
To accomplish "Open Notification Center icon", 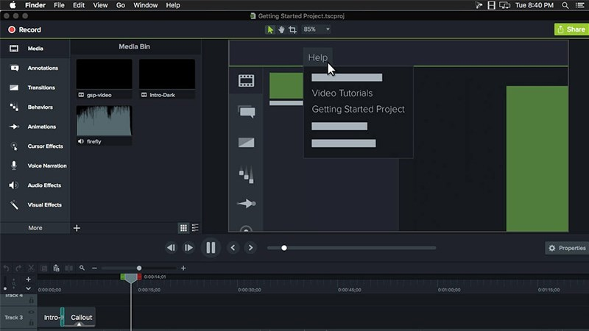I will (580, 5).
